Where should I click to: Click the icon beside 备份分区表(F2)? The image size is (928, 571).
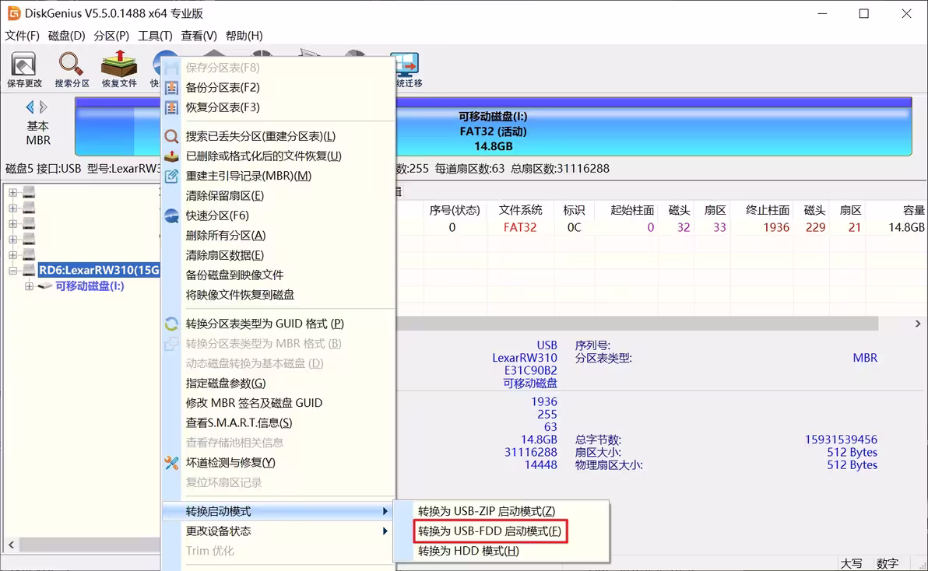(171, 87)
